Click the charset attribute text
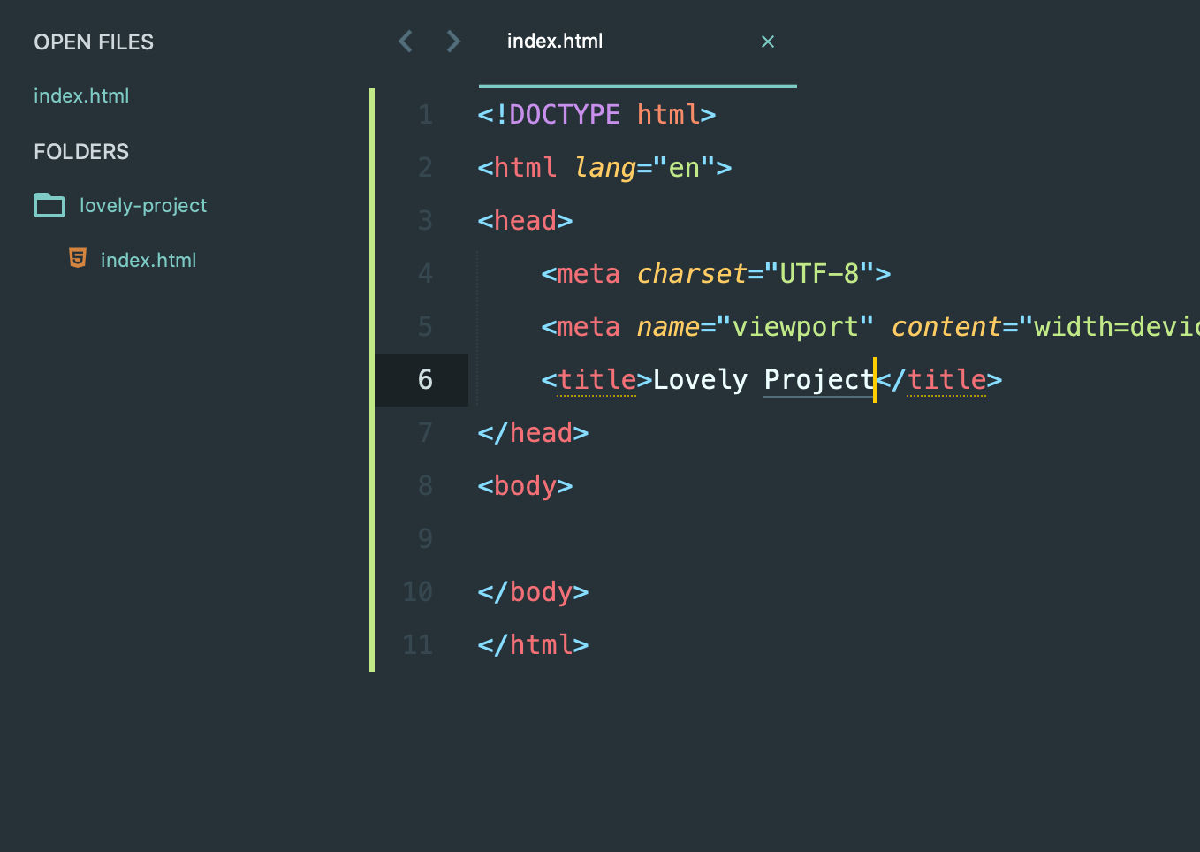Viewport: 1200px width, 852px height. point(692,274)
